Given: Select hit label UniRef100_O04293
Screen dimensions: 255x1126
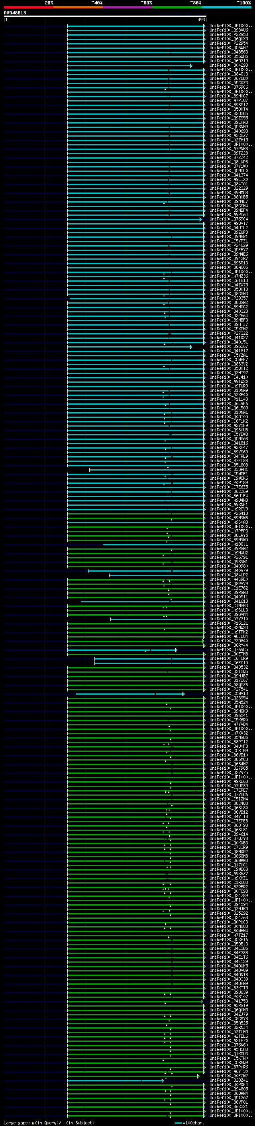Looking at the screenshot, I should tap(229, 65).
